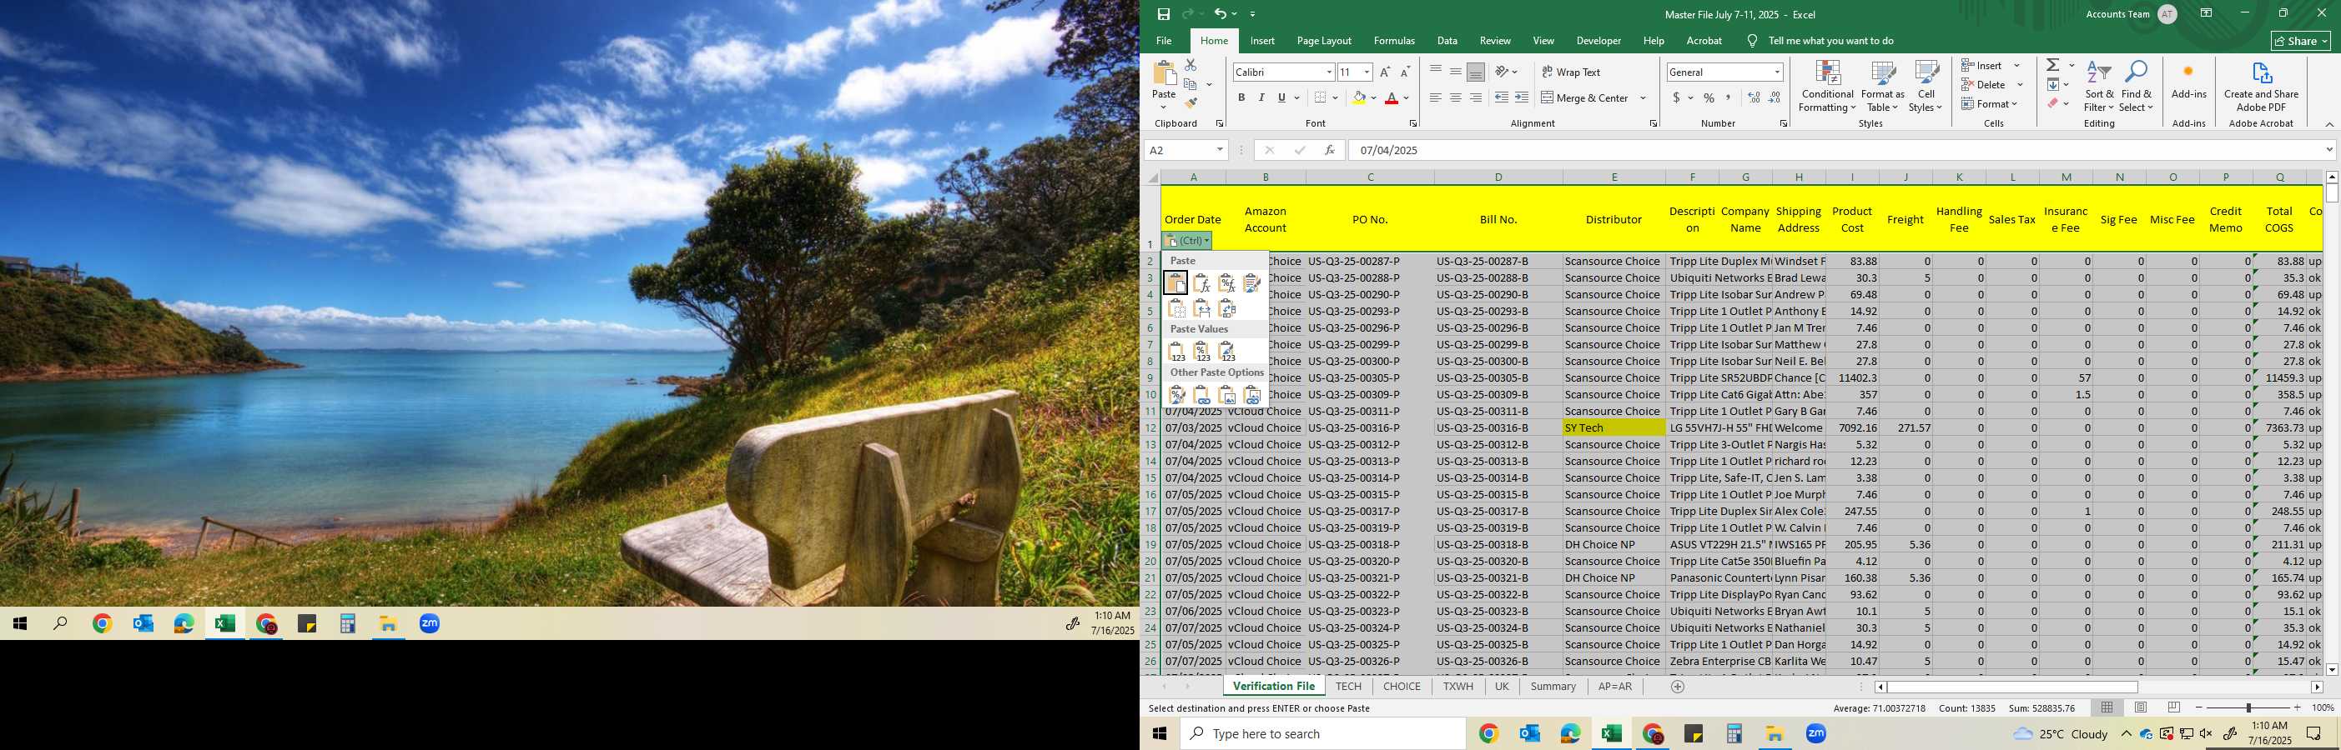Toggle Middle Align vertical alignment
This screenshot has height=750, width=2341.
coord(1456,72)
